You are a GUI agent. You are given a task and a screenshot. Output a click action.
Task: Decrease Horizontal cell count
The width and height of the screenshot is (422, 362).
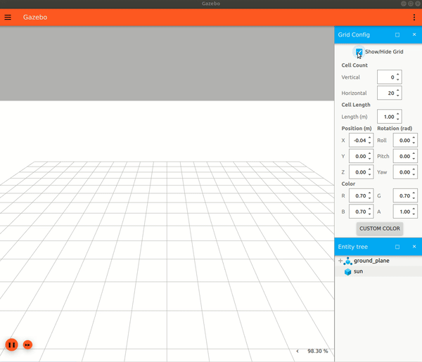point(398,96)
